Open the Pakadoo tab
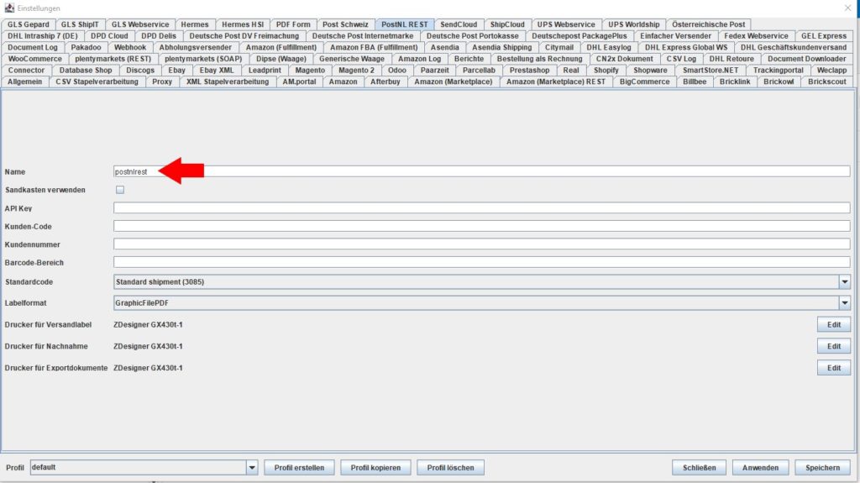Screen dimensions: 860x483 (x=86, y=47)
